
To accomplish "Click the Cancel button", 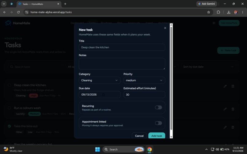I will tap(139, 136).
